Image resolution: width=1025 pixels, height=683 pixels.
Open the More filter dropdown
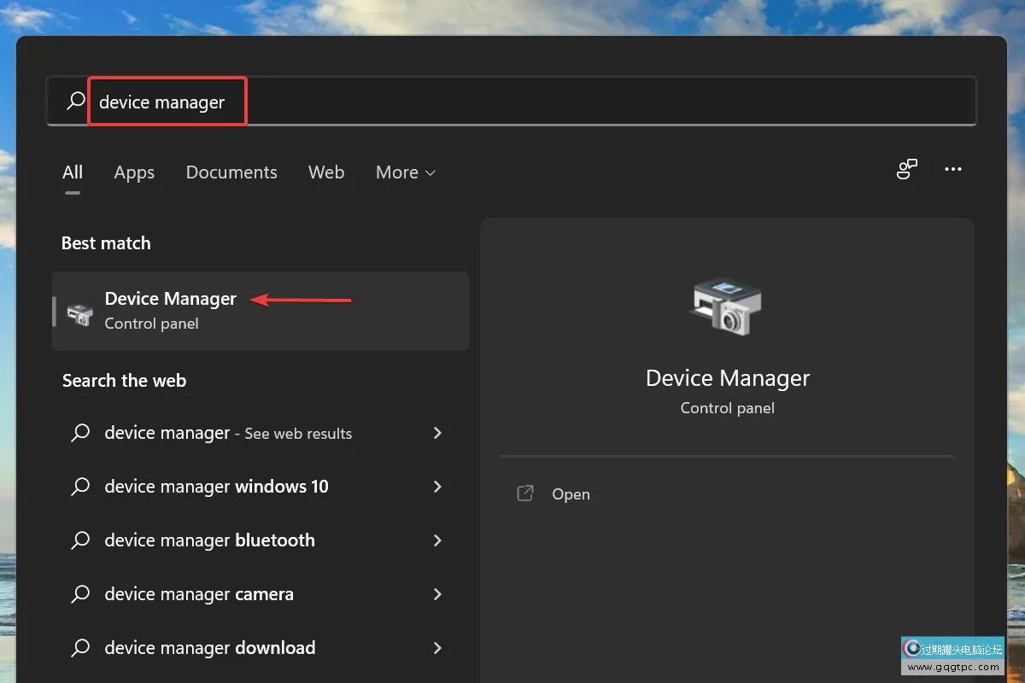(405, 172)
